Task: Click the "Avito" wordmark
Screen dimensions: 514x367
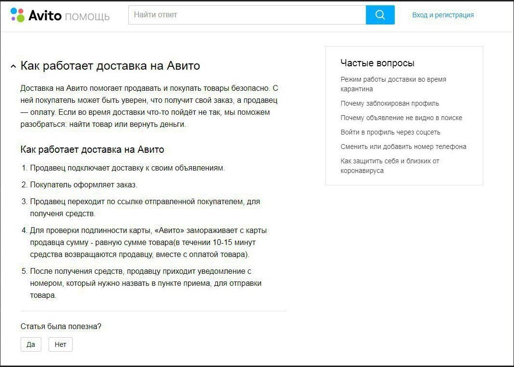Action: click(x=45, y=15)
